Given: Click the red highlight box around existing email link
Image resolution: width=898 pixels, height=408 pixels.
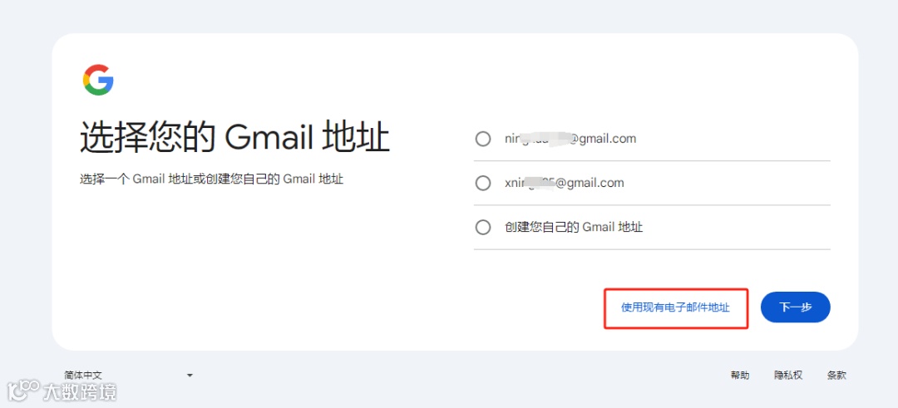Looking at the screenshot, I should [676, 308].
